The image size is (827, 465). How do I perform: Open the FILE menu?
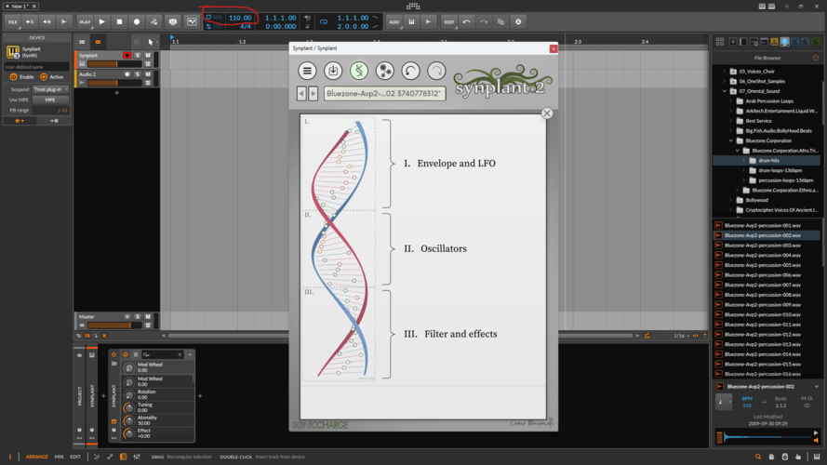coord(13,22)
